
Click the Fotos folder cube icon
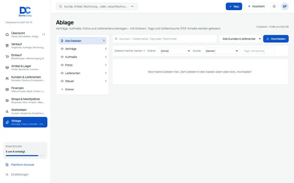pos(62,65)
